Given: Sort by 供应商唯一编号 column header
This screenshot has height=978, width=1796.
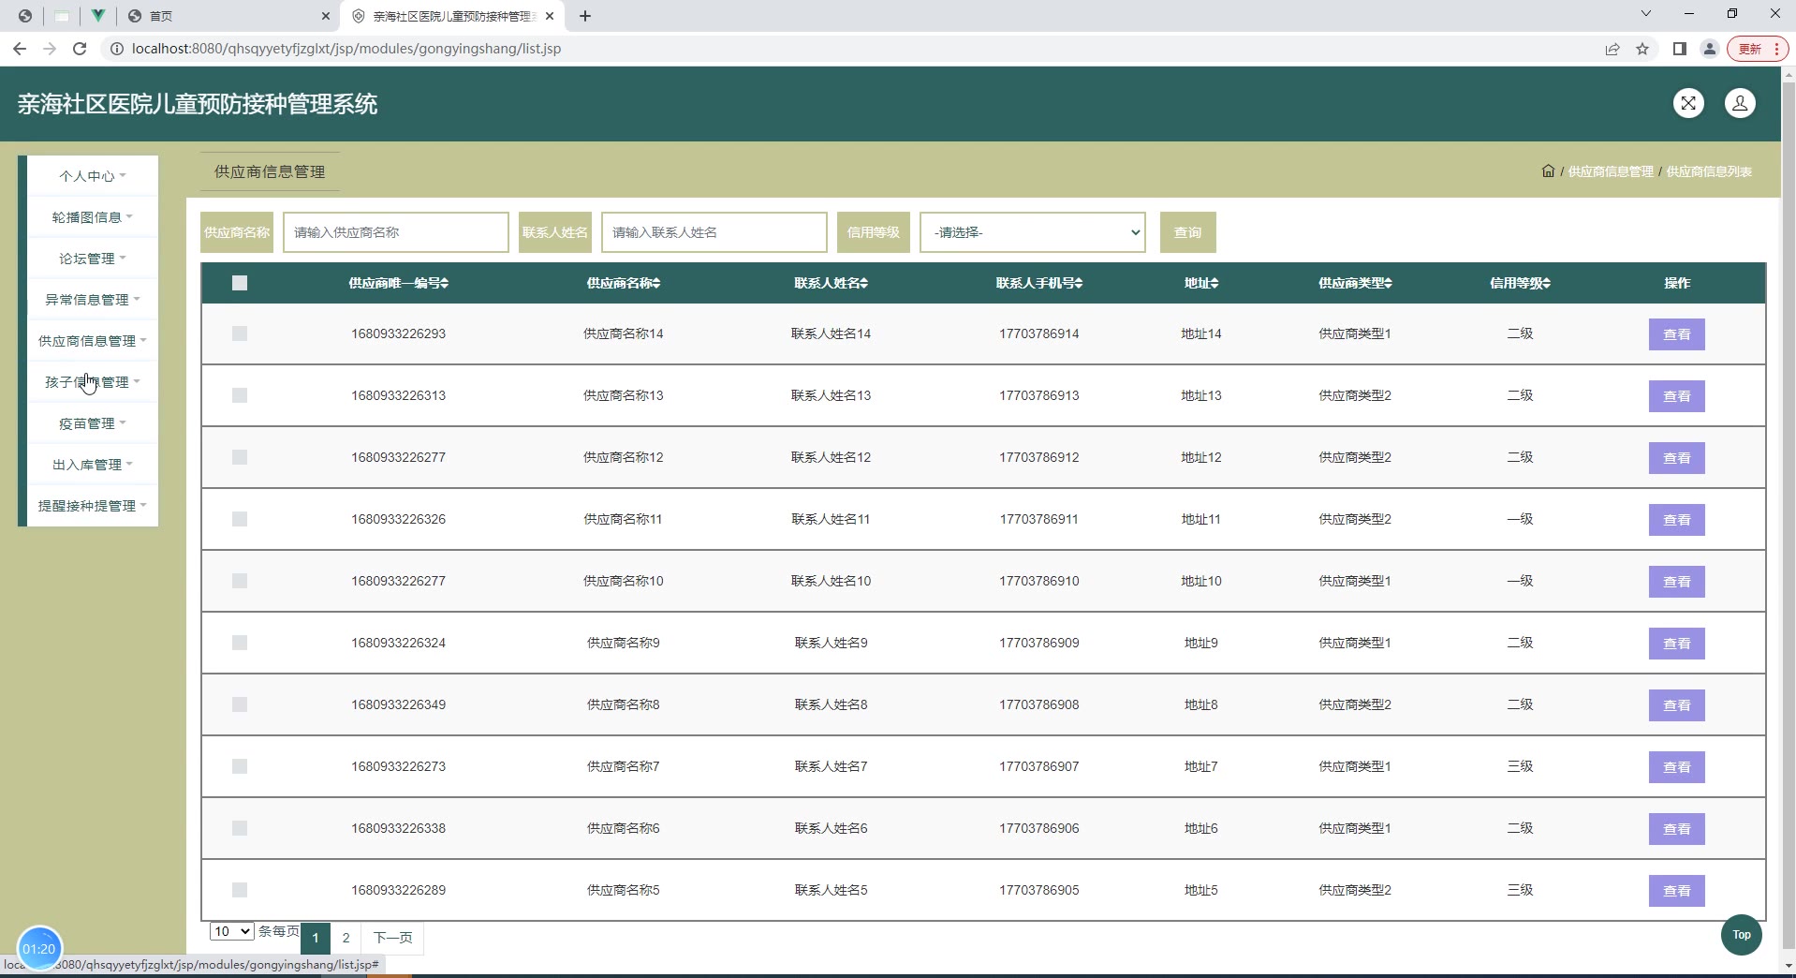Looking at the screenshot, I should [x=398, y=283].
